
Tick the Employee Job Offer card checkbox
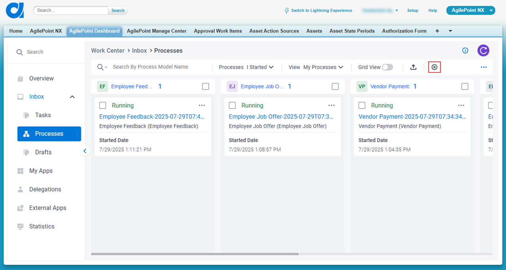(232, 105)
